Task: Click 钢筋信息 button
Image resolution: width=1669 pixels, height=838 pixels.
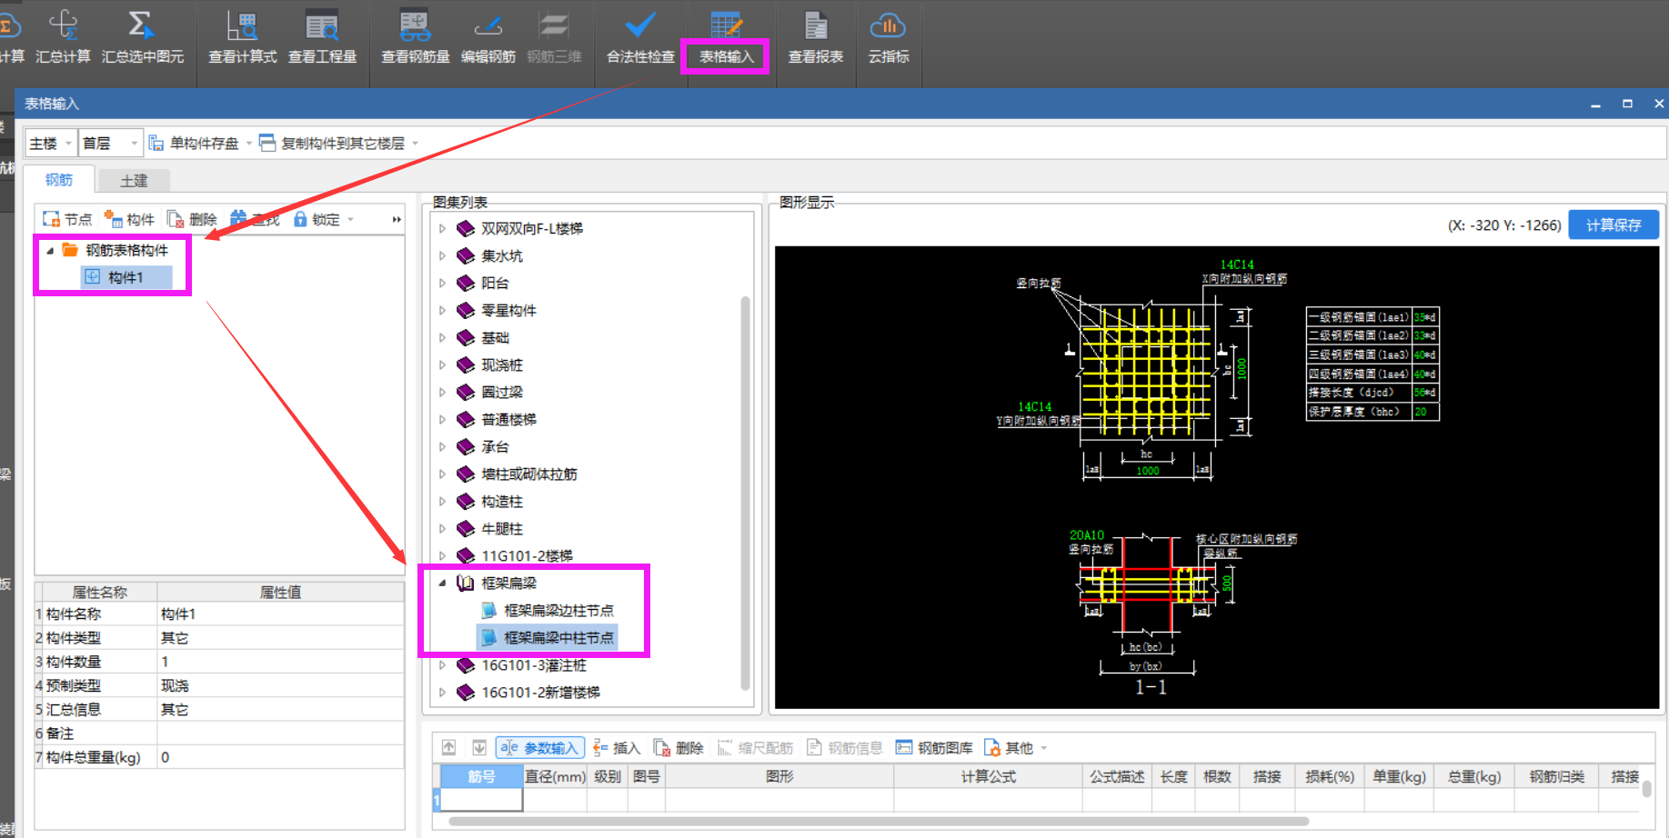Action: pos(845,748)
